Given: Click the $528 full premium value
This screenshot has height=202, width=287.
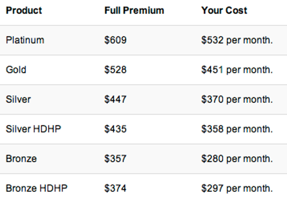Looking at the screenshot, I should coord(115,70).
